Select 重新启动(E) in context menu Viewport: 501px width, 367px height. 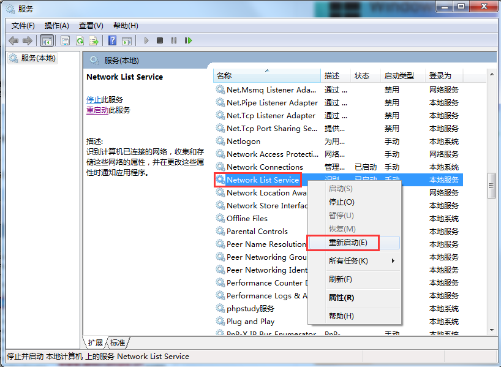click(x=348, y=242)
